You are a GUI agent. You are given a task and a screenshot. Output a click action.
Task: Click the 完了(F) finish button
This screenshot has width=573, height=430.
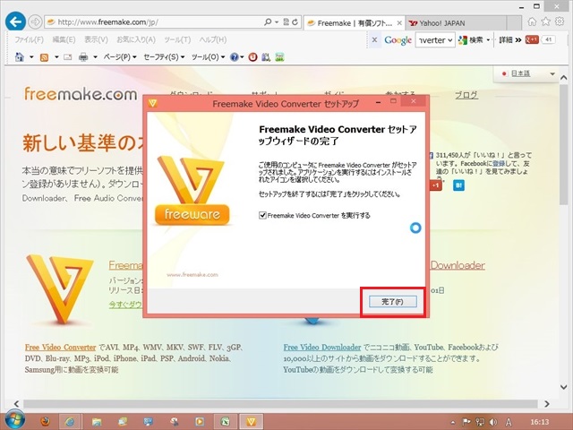click(x=392, y=302)
